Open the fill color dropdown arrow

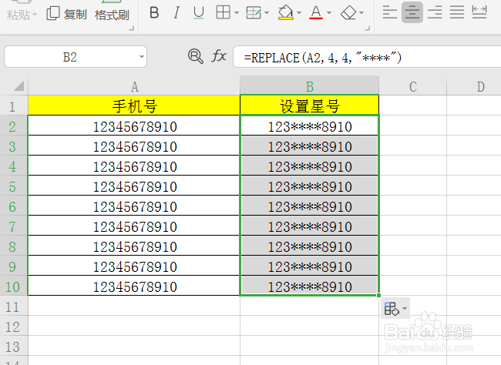[x=299, y=13]
